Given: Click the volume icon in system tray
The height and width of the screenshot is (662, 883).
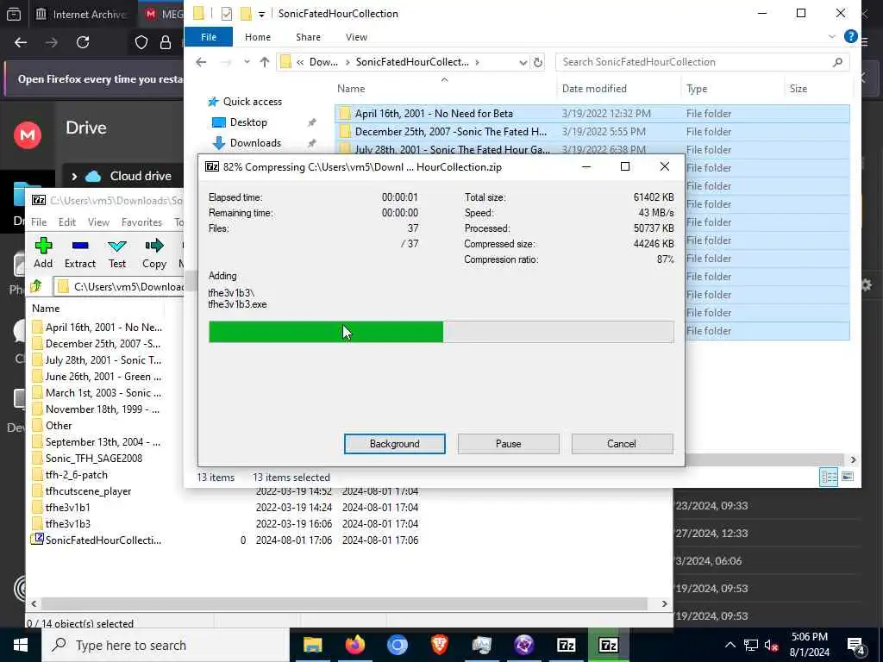Looking at the screenshot, I should 771,645.
